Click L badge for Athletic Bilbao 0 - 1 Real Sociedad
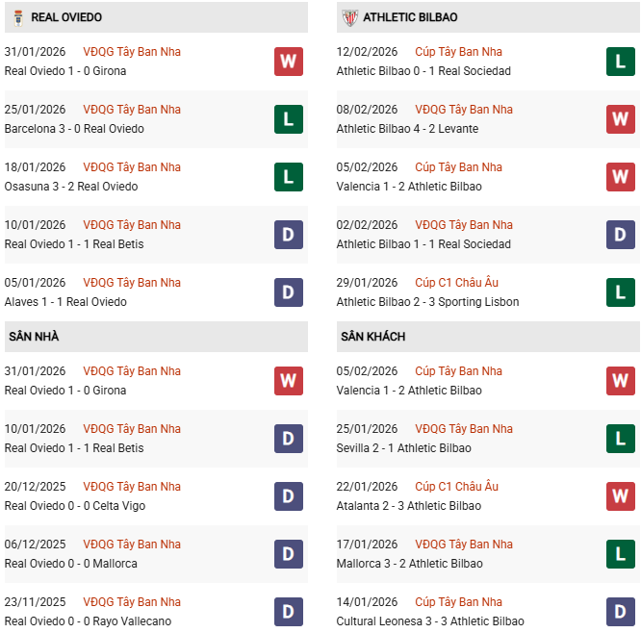This screenshot has height=633, width=641. tap(620, 62)
